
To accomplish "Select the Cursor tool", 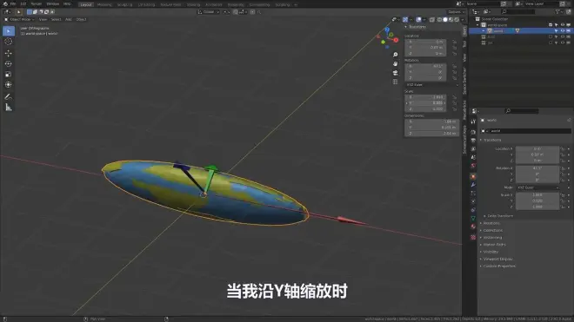I will 9,42.
